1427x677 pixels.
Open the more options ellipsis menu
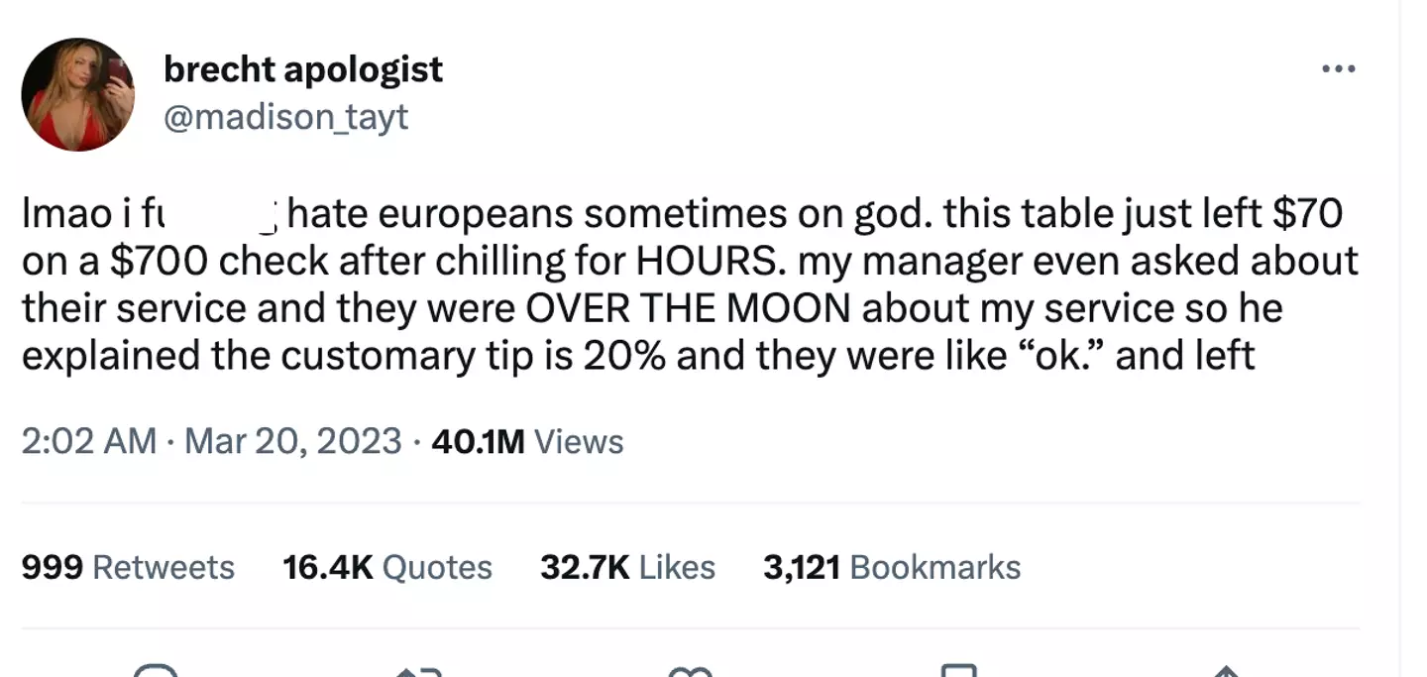[1338, 69]
